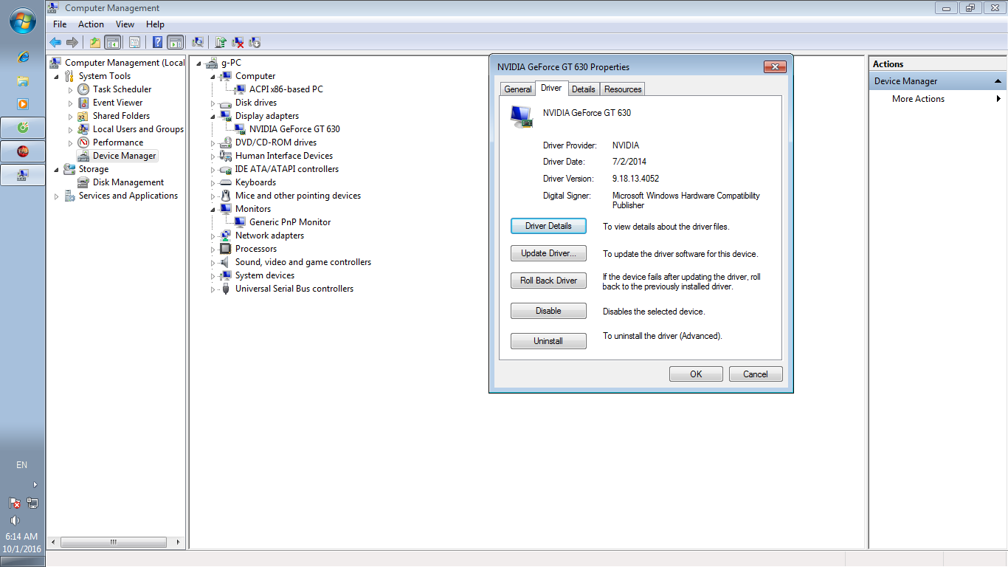Collapse the Display adapters node

click(213, 116)
